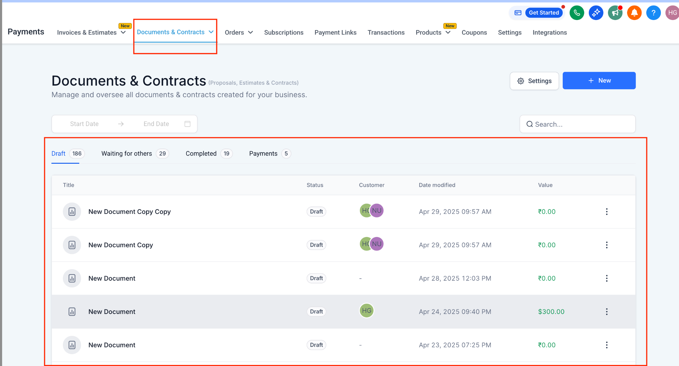The width and height of the screenshot is (679, 366).
Task: Click the green phone dialer icon
Action: point(577,13)
